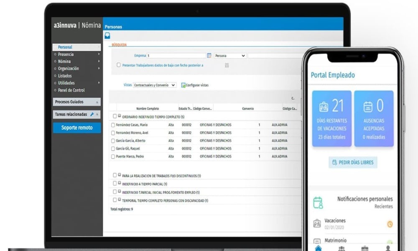Tap the team icon in phone bottom bar
418x251 pixels.
tap(342, 248)
